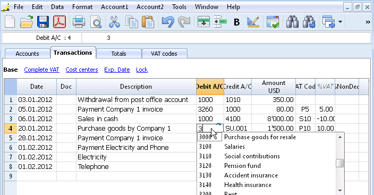Choose 3100 Salaries from list
374x195 pixels.
click(267, 147)
